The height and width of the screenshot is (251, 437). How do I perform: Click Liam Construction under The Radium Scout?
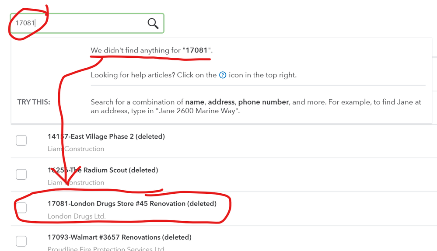76,182
